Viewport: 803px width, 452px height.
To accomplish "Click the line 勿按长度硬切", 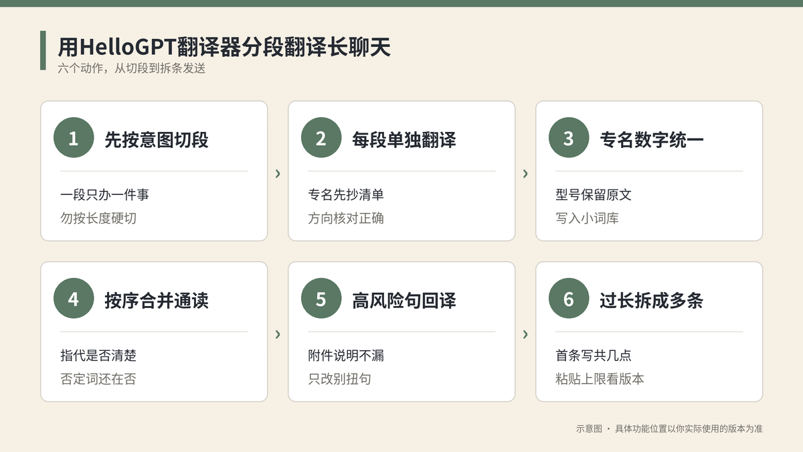I will click(x=98, y=218).
